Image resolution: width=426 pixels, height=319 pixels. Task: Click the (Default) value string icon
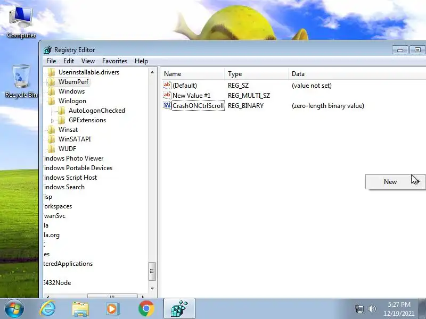tap(167, 85)
